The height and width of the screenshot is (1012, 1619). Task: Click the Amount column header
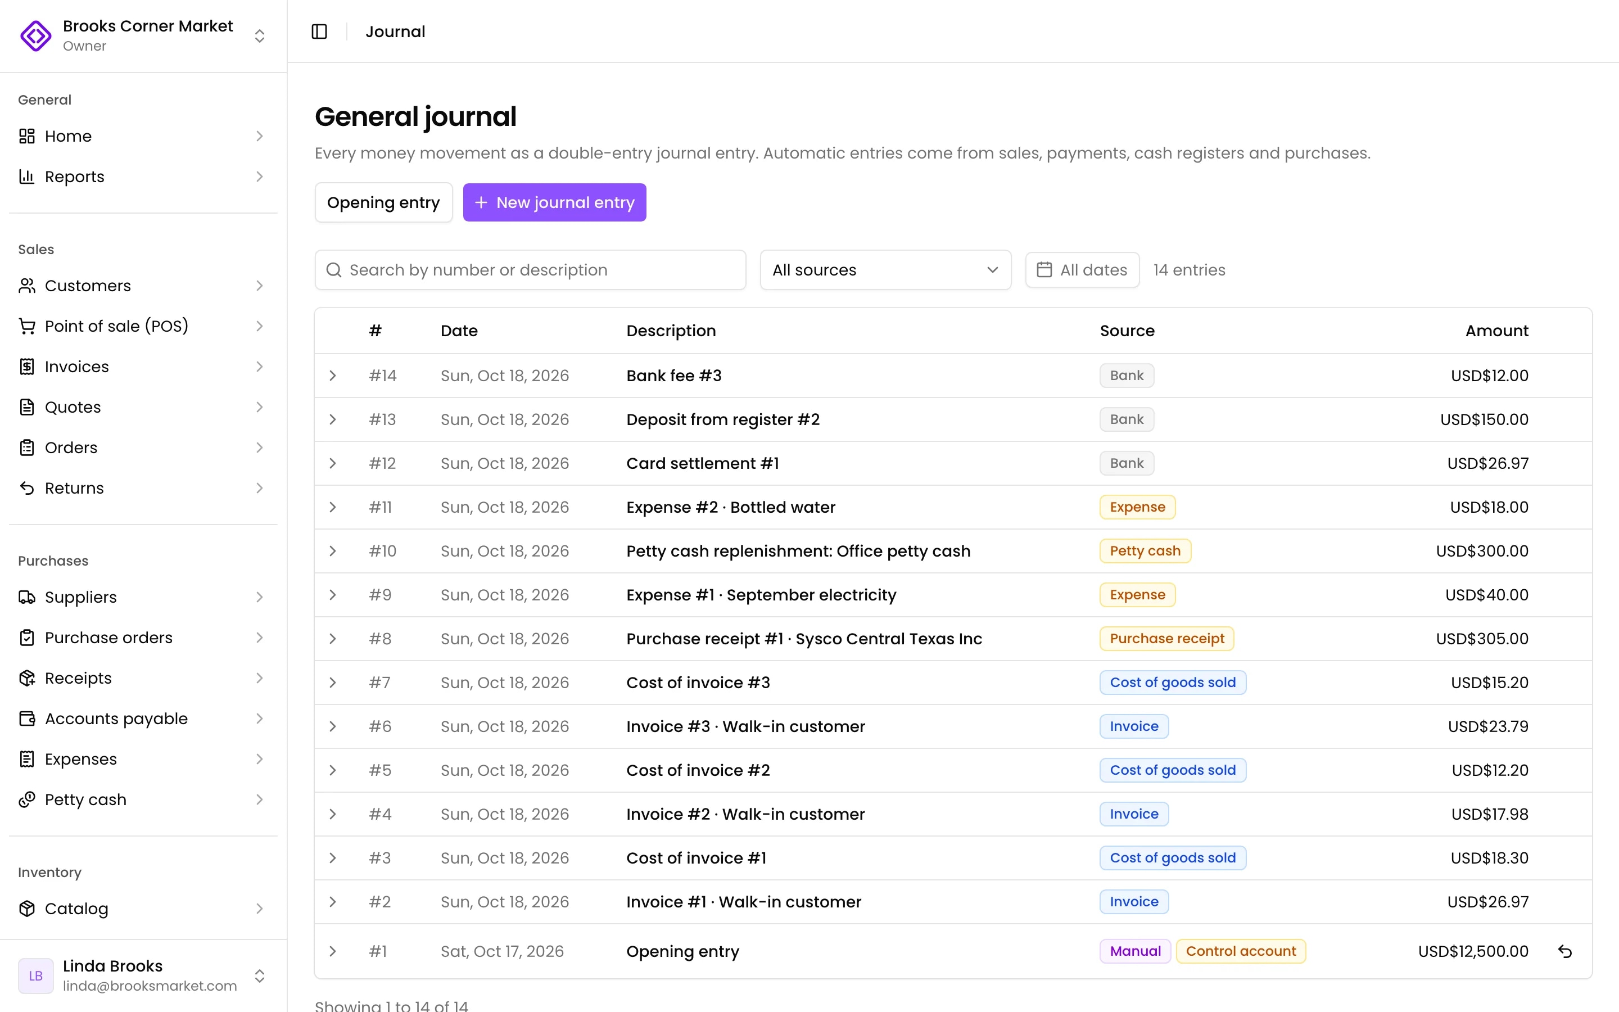pyautogui.click(x=1496, y=331)
